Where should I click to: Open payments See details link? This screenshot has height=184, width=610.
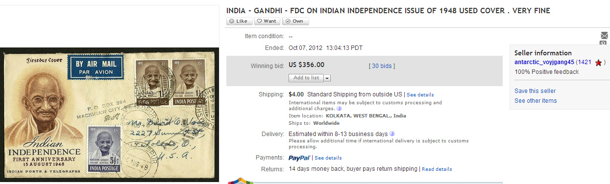pos(328,158)
